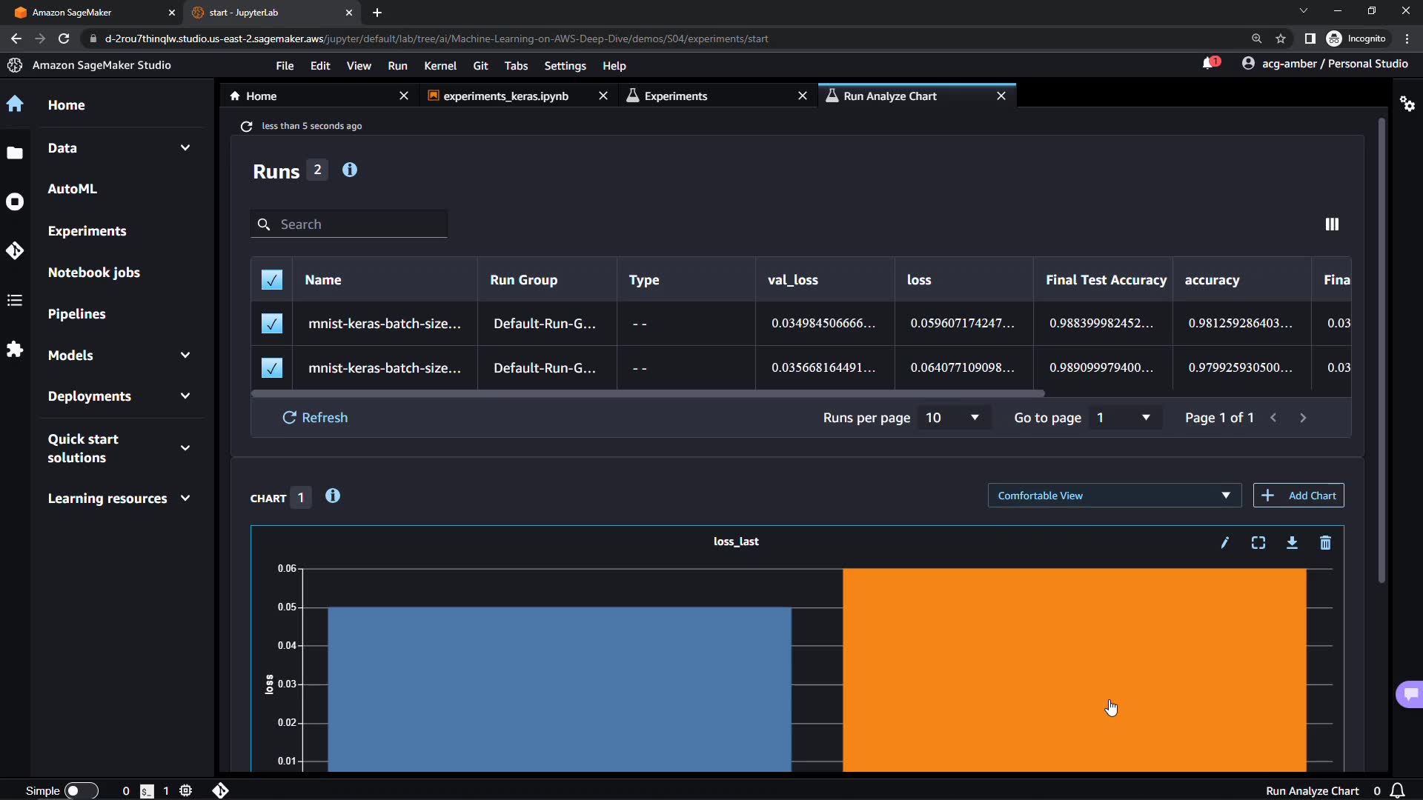This screenshot has height=800, width=1423.
Task: Open the extensions puzzle icon in the sidebar
Action: point(15,349)
